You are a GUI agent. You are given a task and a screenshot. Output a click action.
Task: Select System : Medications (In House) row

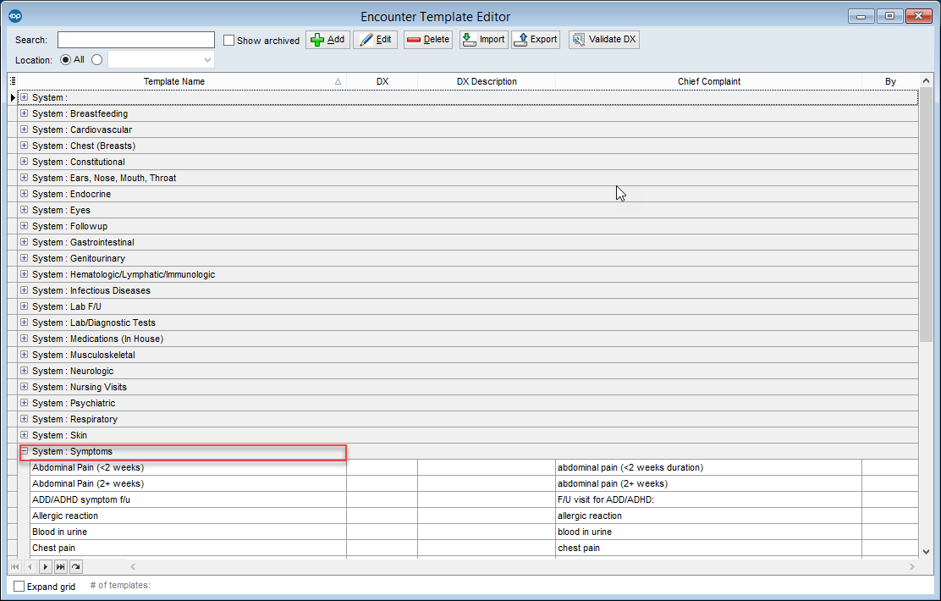(x=468, y=339)
